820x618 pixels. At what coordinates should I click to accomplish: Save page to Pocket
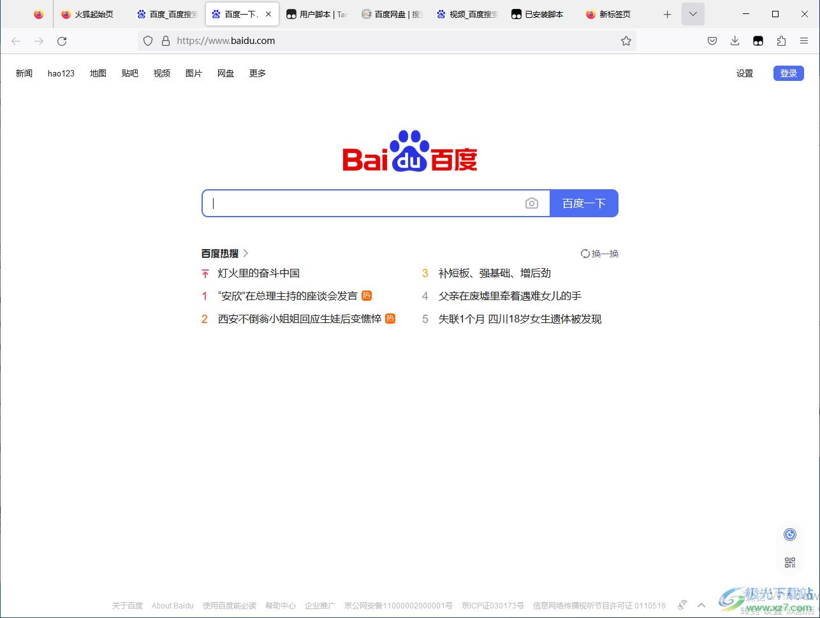pyautogui.click(x=712, y=41)
